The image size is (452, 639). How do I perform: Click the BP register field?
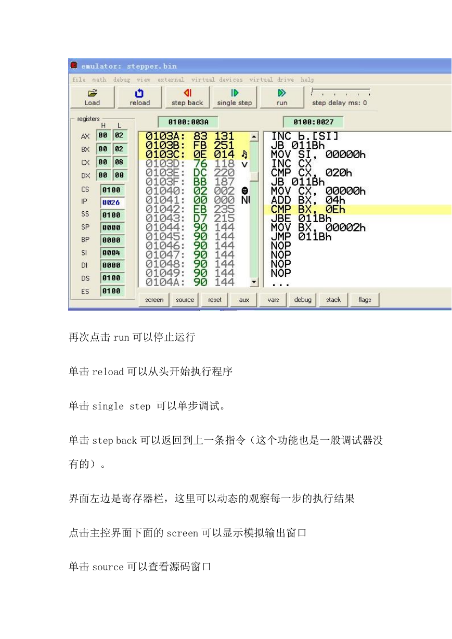112,240
